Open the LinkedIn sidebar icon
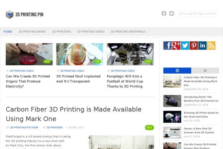Image resolution: width=223 pixels, height=149 pixels. pos(203,45)
